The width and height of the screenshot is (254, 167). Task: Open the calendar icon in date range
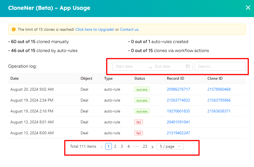188,66
